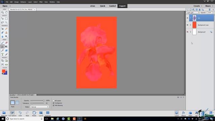Image resolution: width=215 pixels, height=121 pixels.
Task: Select the Brush tool
Action: point(2,43)
